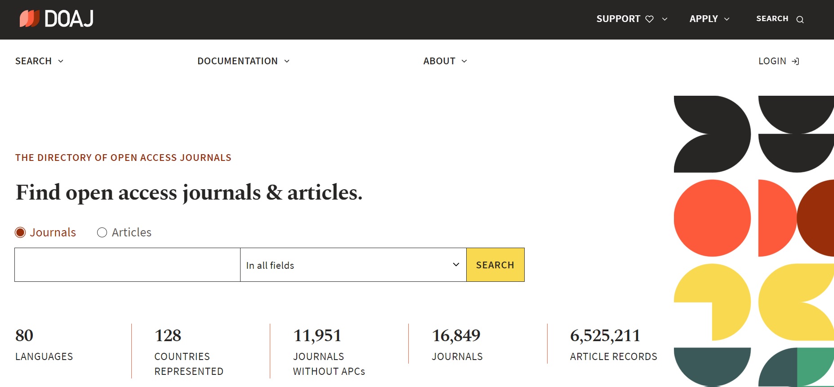
Task: Open the About menu
Action: click(445, 61)
